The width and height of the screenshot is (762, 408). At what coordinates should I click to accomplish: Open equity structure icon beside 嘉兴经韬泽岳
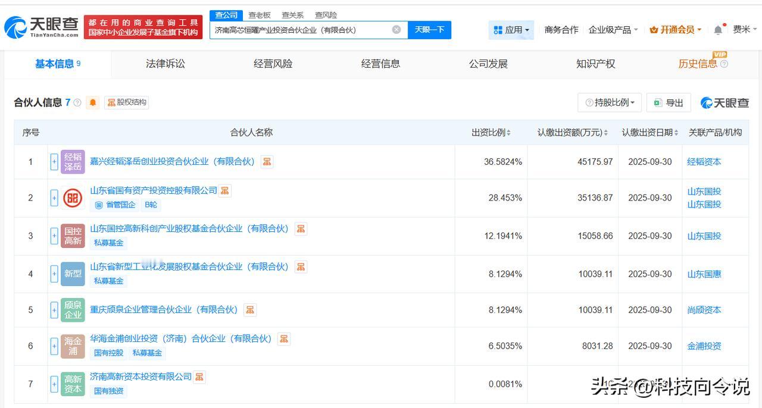[267, 162]
